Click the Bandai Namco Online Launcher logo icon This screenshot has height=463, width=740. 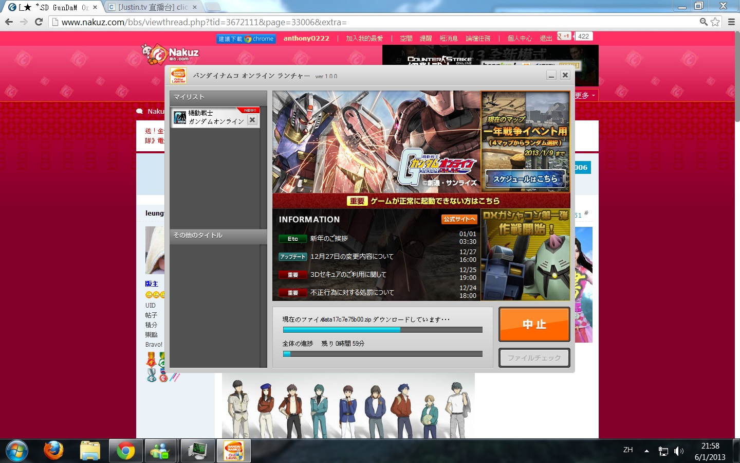(178, 76)
